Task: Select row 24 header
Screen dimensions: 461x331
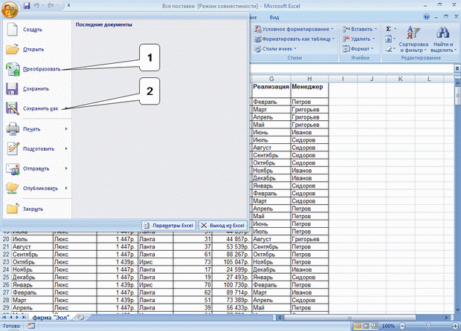Action: (x=6, y=269)
